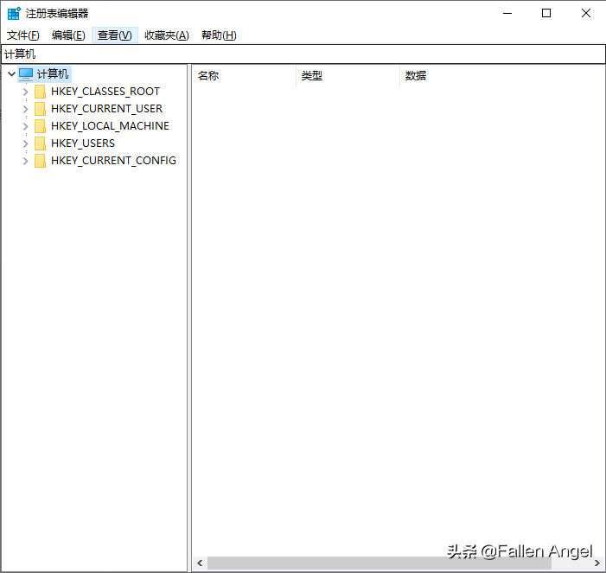Select the 计算机 tree label
This screenshot has height=573, width=606.
[x=53, y=73]
